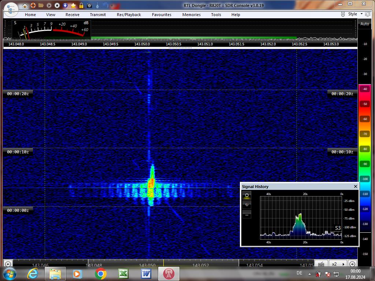Stop the radio with the stop icon
This screenshot has width=375, height=281.
coord(57,5)
